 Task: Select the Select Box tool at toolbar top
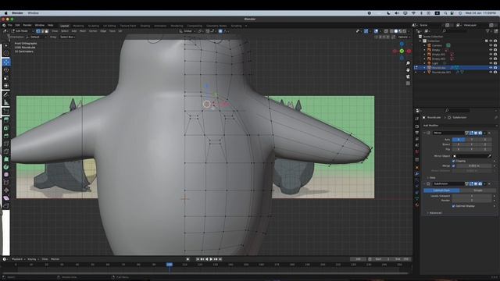point(6,45)
